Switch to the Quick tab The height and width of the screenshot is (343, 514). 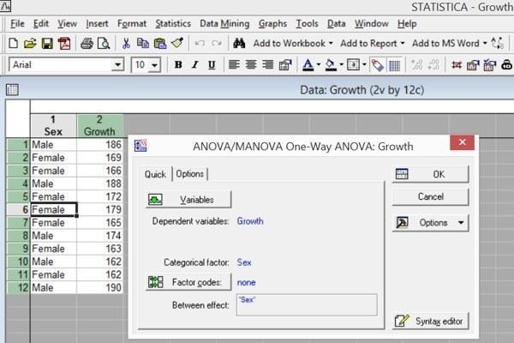(155, 174)
